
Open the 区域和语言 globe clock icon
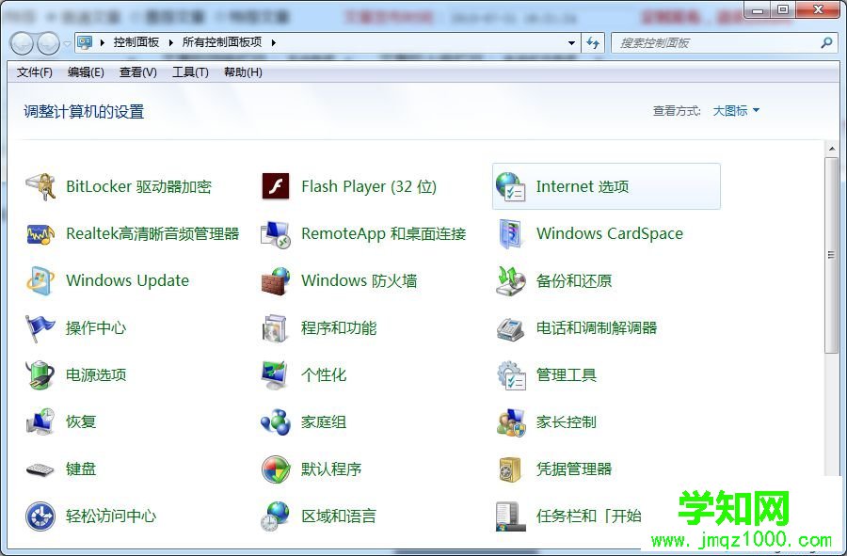pos(276,516)
